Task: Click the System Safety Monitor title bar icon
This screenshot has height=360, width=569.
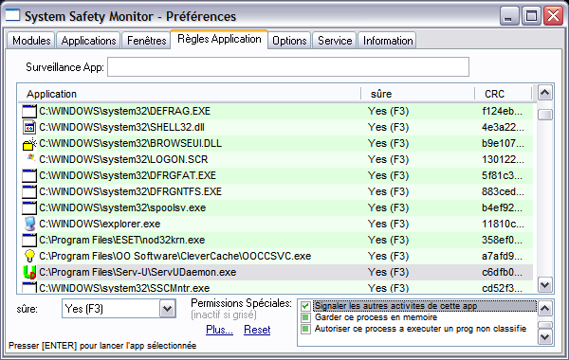Action: 12,15
